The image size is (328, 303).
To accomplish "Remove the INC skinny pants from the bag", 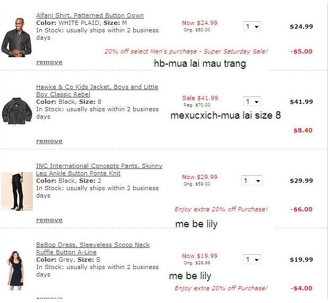I will [x=49, y=220].
